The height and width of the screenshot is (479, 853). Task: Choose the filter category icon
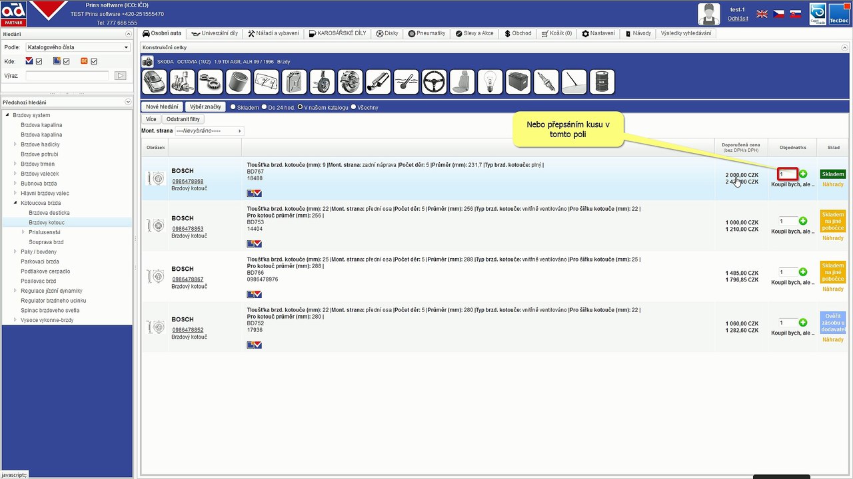pyautogui.click(x=239, y=82)
